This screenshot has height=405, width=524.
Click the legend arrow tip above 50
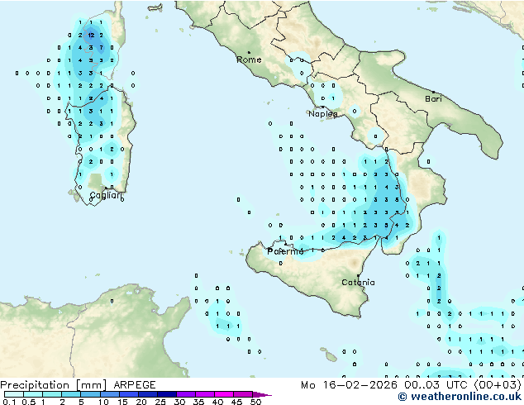(x=262, y=394)
